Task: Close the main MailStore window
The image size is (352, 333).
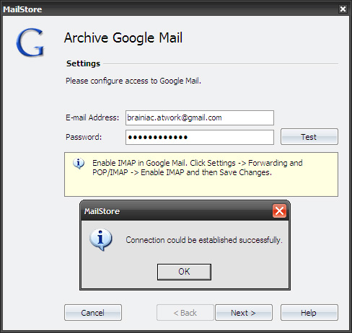Action: [343, 9]
